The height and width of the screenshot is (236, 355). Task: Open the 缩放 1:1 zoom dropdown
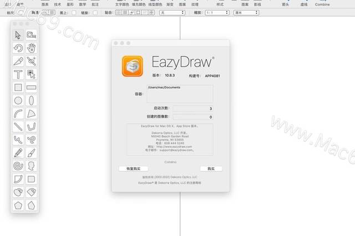[x=217, y=13]
